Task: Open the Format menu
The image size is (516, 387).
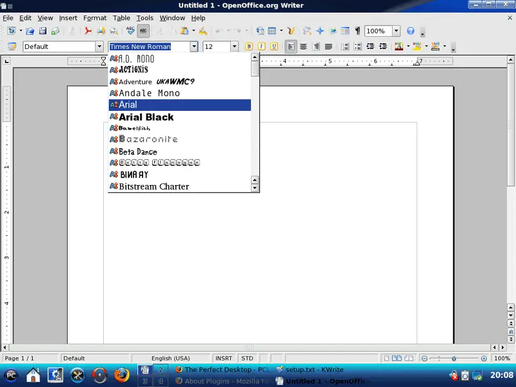Action: coord(95,18)
